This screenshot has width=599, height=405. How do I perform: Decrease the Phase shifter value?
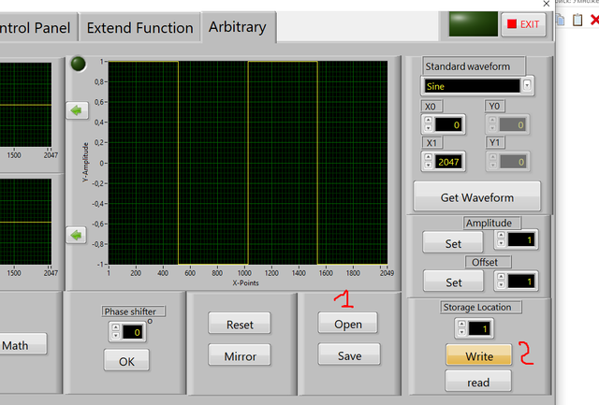click(x=116, y=336)
